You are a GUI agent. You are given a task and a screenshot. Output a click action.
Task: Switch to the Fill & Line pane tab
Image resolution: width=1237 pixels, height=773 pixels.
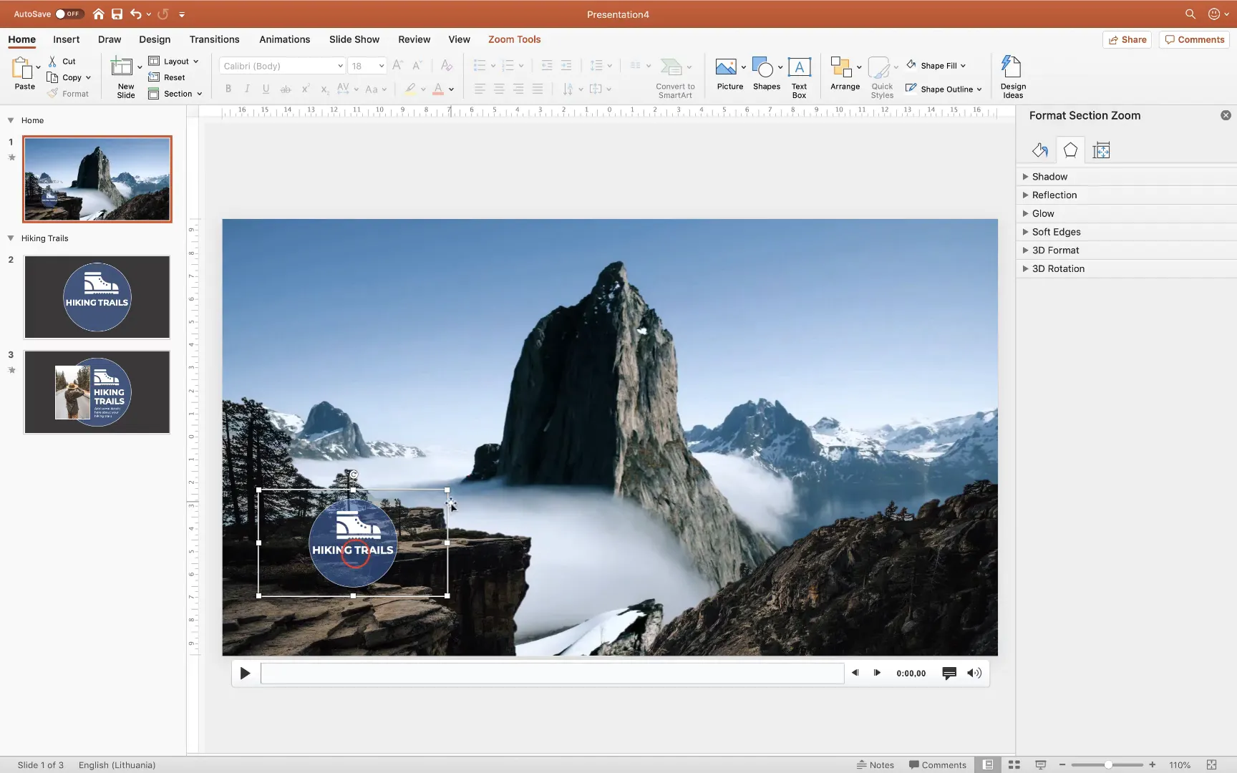1040,150
